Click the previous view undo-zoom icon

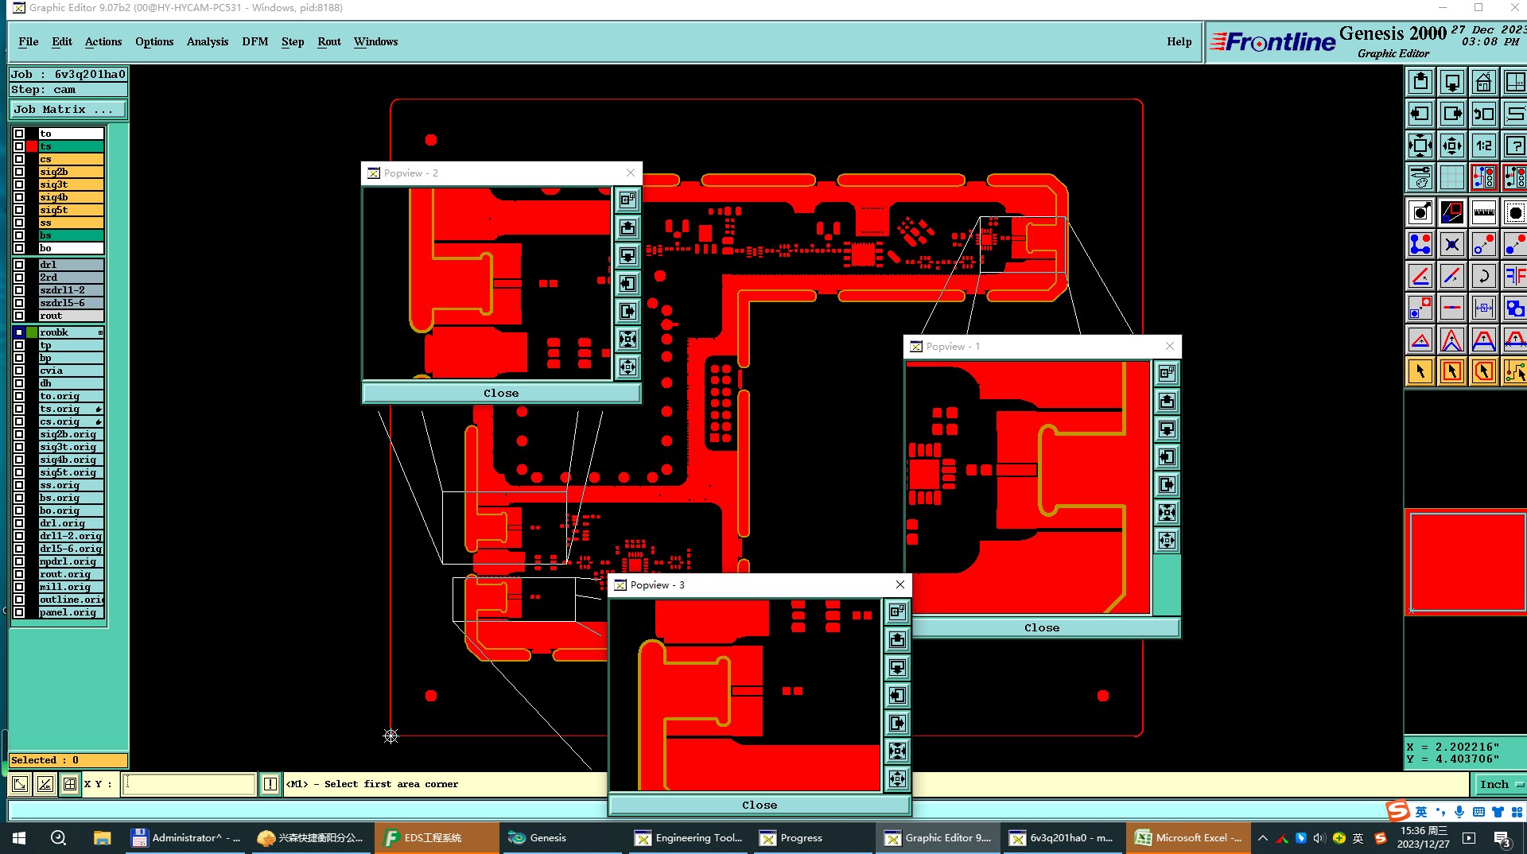pos(1484,114)
